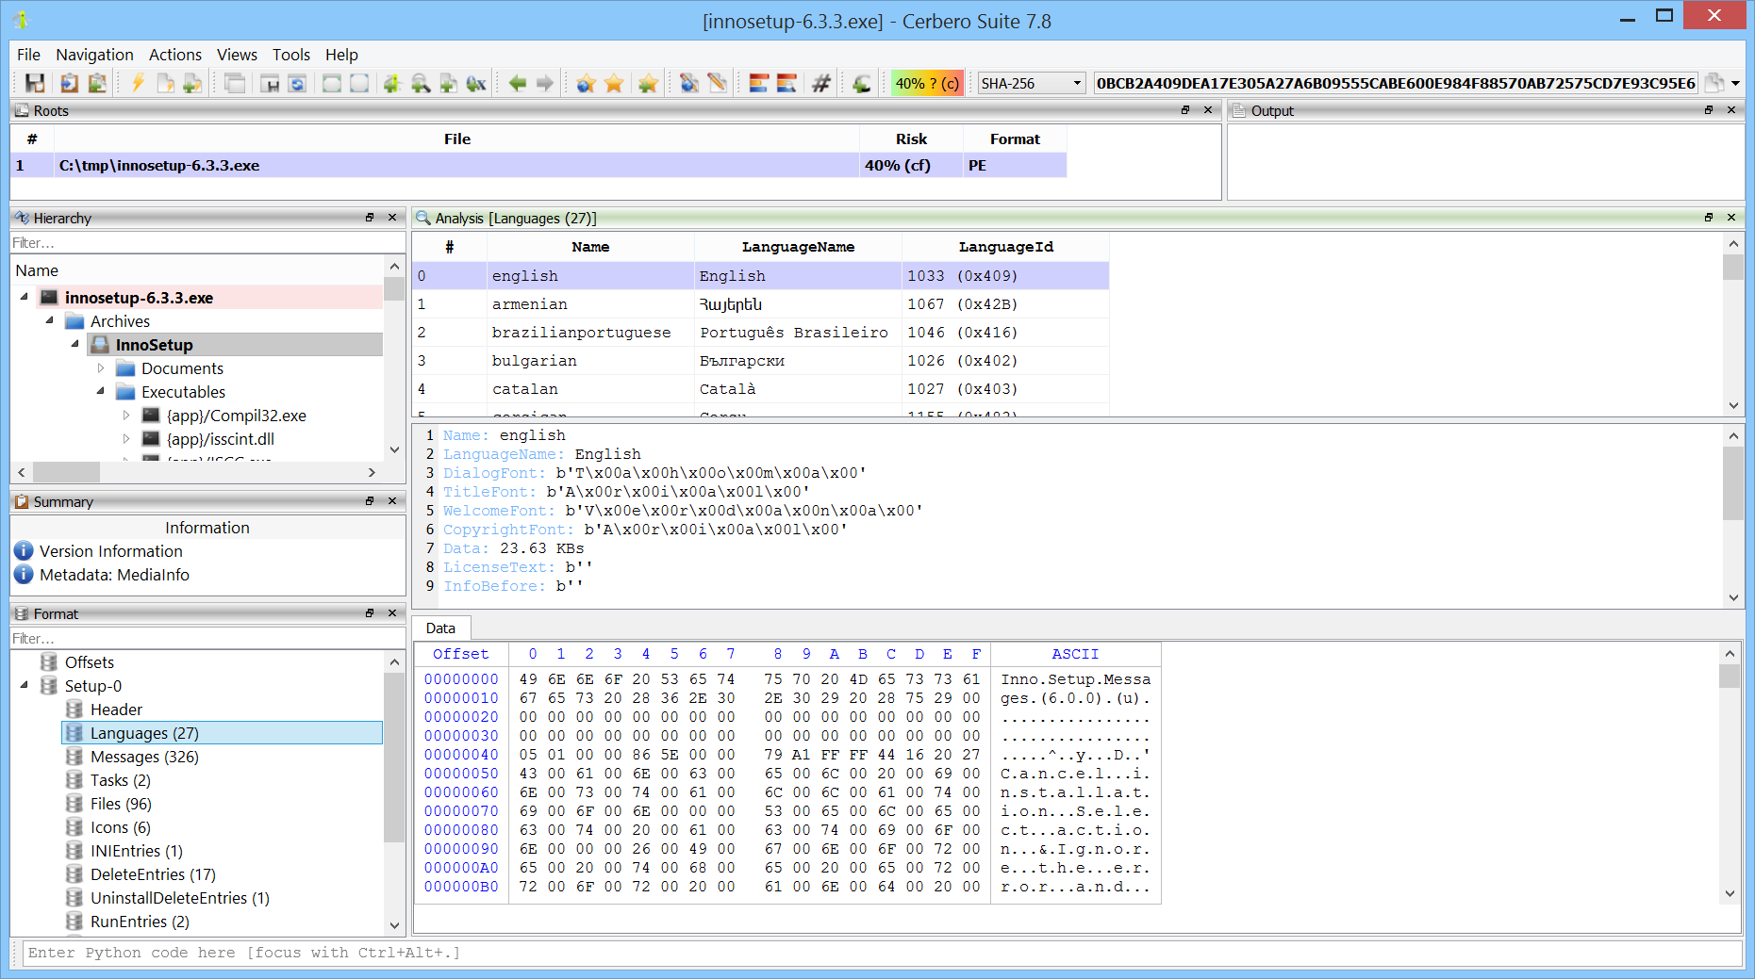The height and width of the screenshot is (979, 1755).
Task: Click the plain yellow star icon
Action: [614, 83]
